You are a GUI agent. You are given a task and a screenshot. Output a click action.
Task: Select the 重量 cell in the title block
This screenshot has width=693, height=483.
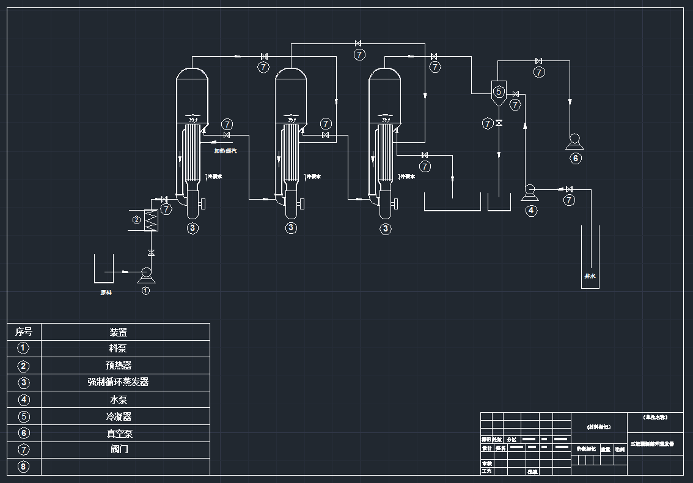point(606,449)
